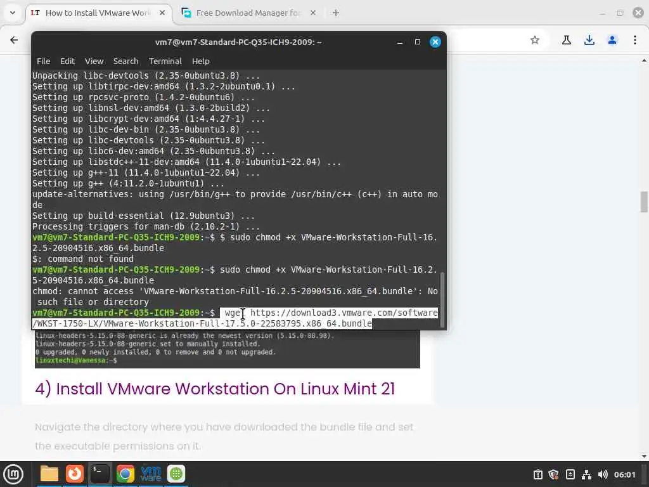Screen dimensions: 649x487
Task: Click the '$: command not found' line
Action: [x=83, y=259]
